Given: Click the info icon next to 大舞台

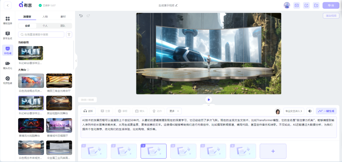Looking at the screenshot, I should tap(28, 70).
